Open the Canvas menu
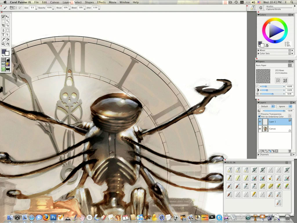 (55, 2)
